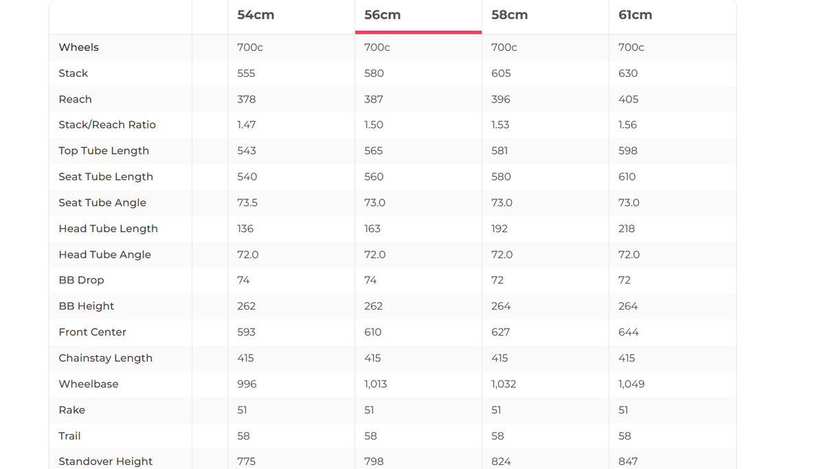This screenshot has width=834, height=469.
Task: Select the Front Center row label
Action: [x=92, y=332]
